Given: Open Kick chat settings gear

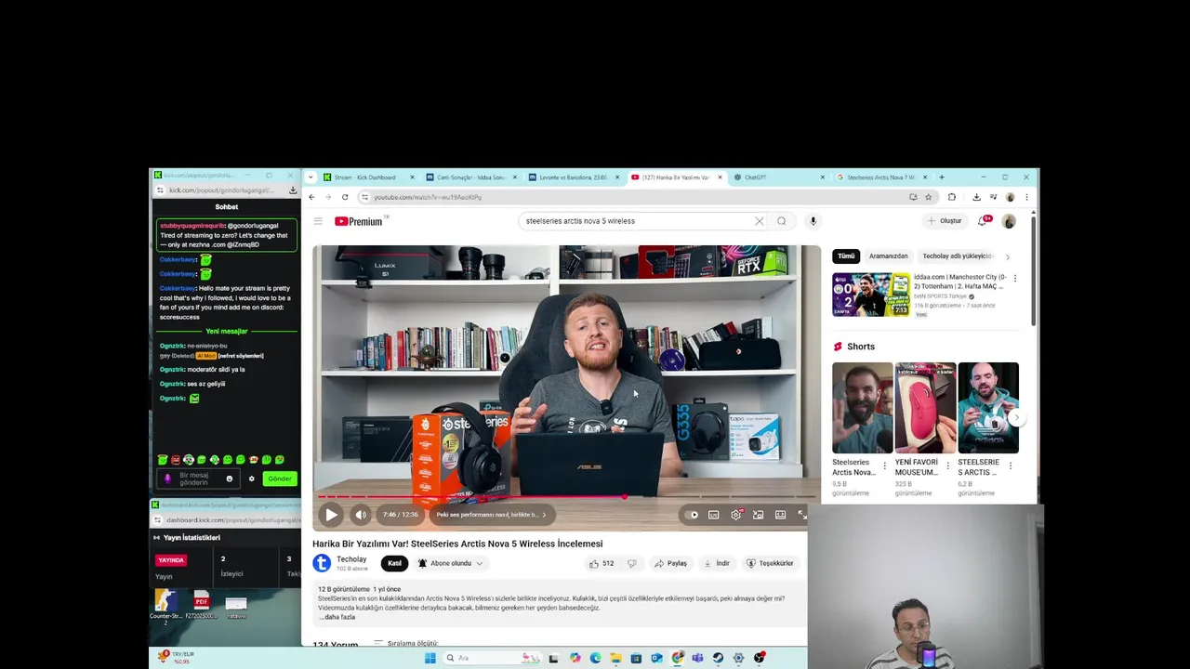Looking at the screenshot, I should click(251, 479).
